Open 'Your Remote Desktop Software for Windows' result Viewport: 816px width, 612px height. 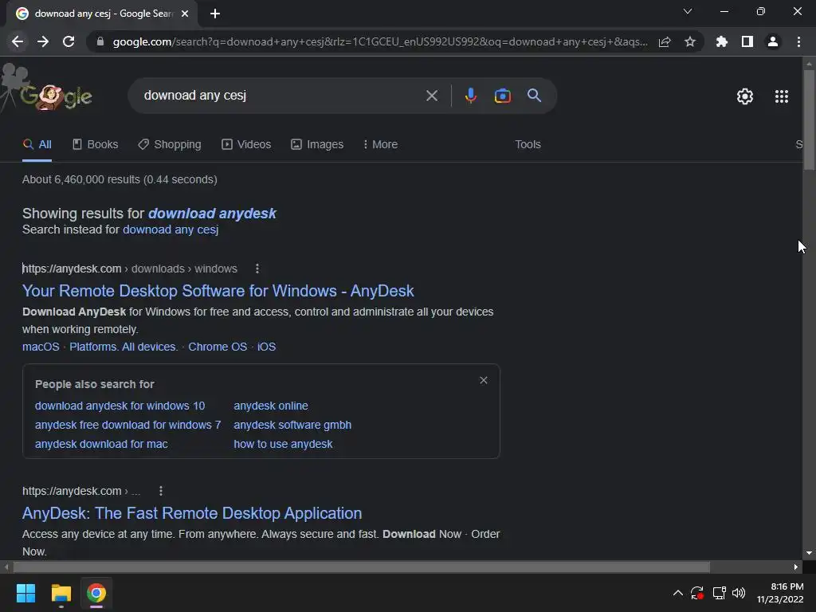pyautogui.click(x=218, y=291)
